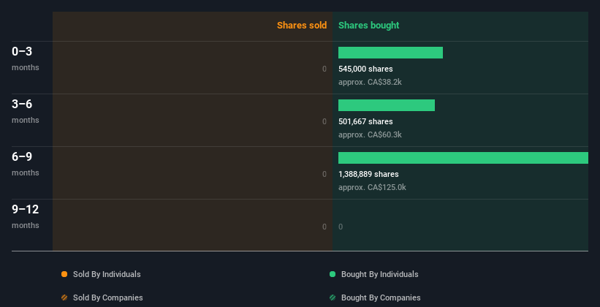
Task: Click the 501,667 shares value
Action: click(365, 121)
